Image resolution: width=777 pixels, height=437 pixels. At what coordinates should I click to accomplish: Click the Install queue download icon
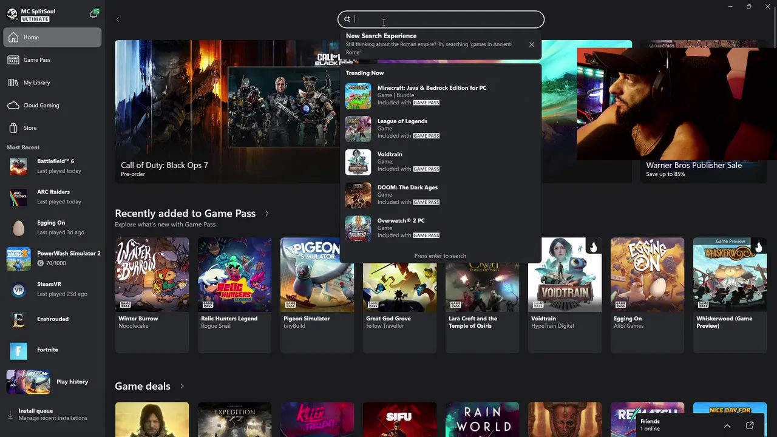10,415
